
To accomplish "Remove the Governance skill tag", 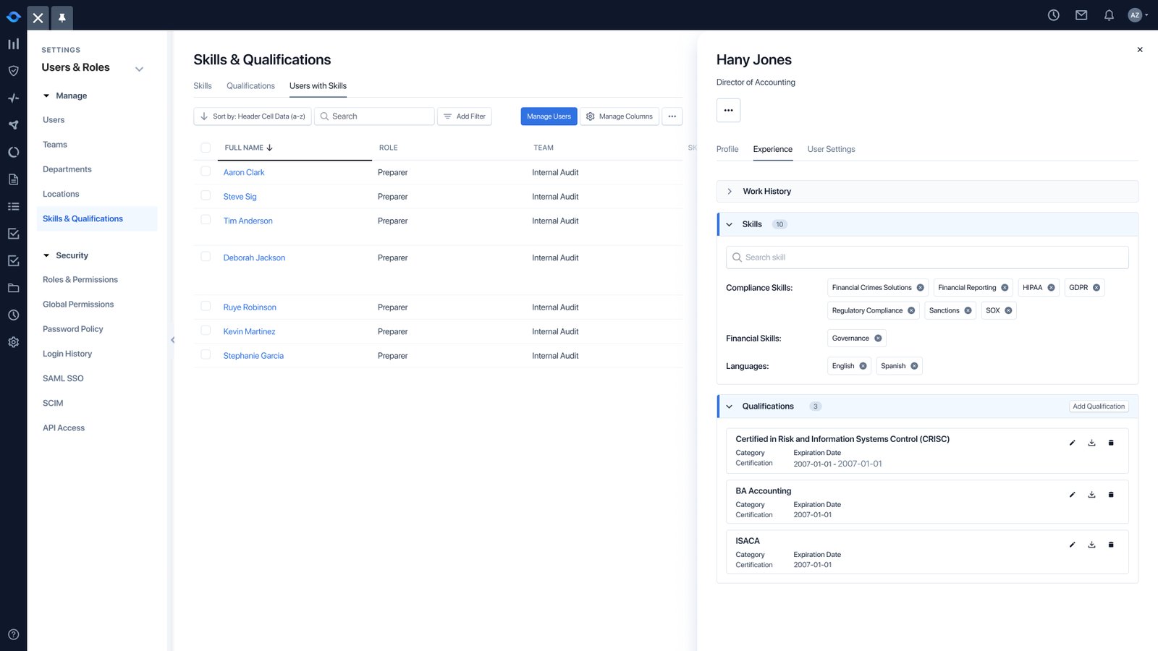I will pyautogui.click(x=878, y=339).
